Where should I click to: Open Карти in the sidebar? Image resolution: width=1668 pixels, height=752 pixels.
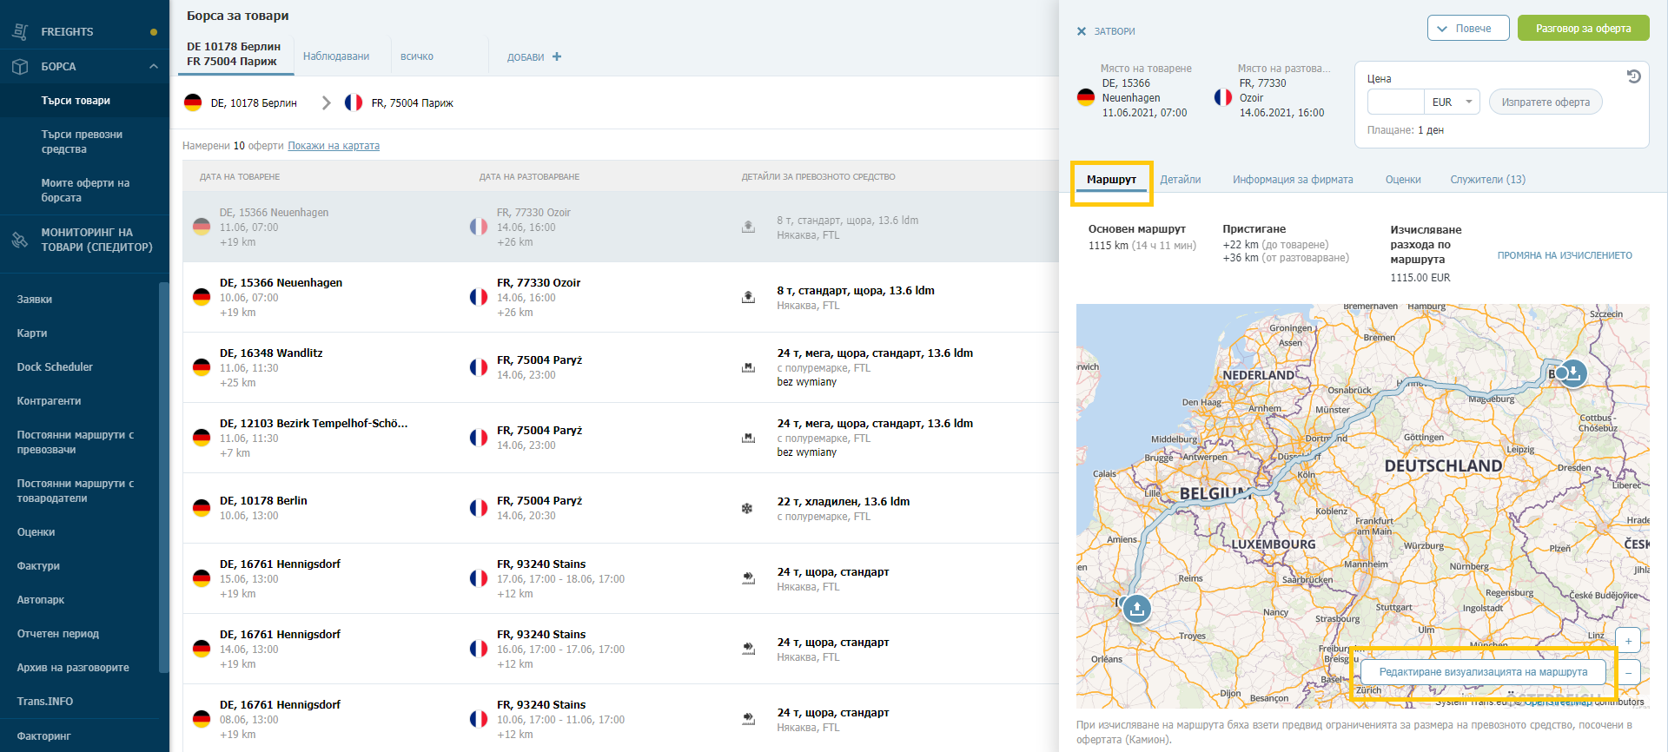click(x=32, y=333)
